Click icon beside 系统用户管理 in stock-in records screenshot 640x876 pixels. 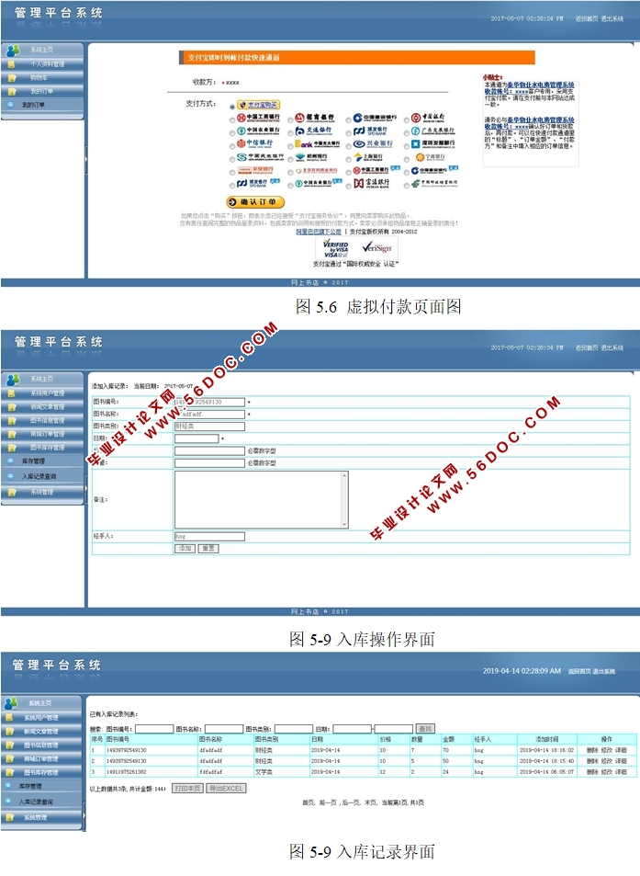tap(9, 718)
